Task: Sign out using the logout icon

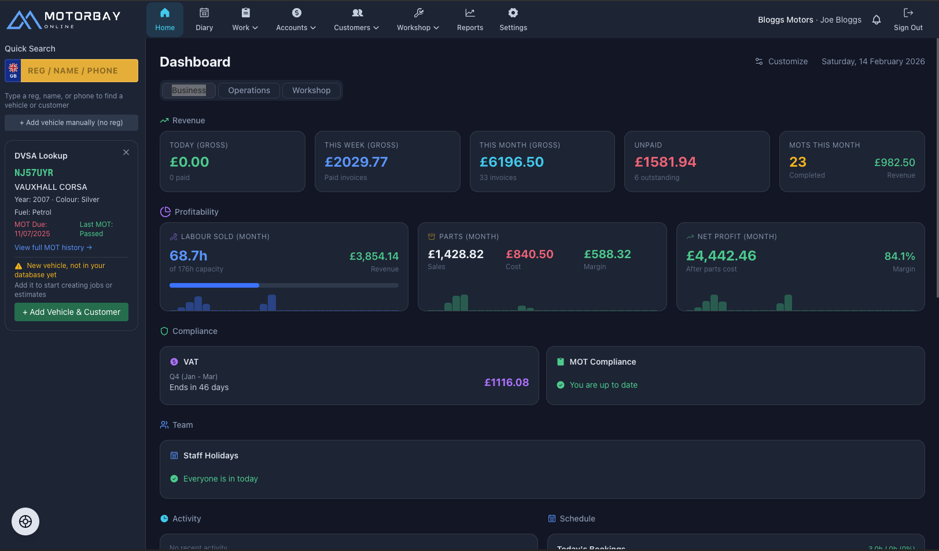Action: pyautogui.click(x=908, y=12)
